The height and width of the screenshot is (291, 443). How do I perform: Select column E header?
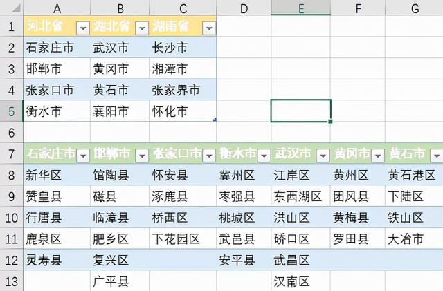click(x=300, y=8)
